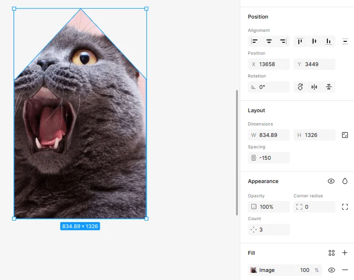Flip the shape horizontally
This screenshot has height=280, width=354.
coord(314,87)
